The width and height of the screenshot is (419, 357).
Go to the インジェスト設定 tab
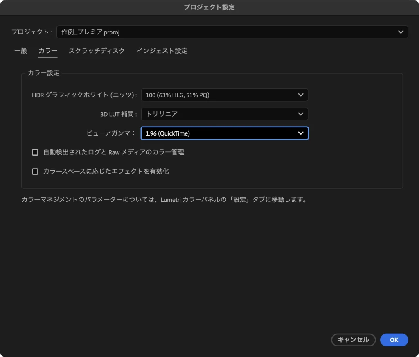[x=162, y=51]
